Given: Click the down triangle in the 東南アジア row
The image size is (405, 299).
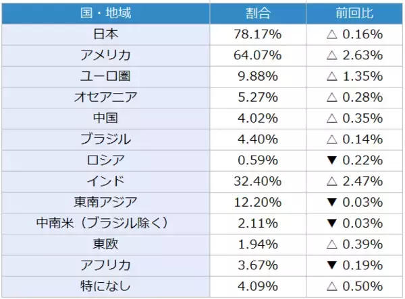Looking at the screenshot, I should 331,201.
